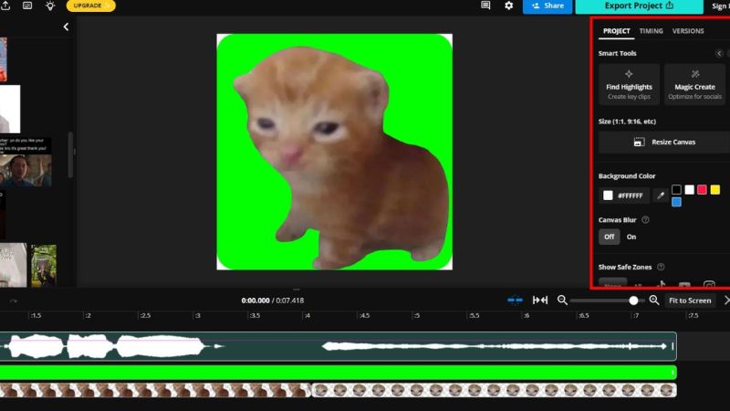Click the timeline zoom in magnifier

[653, 300]
